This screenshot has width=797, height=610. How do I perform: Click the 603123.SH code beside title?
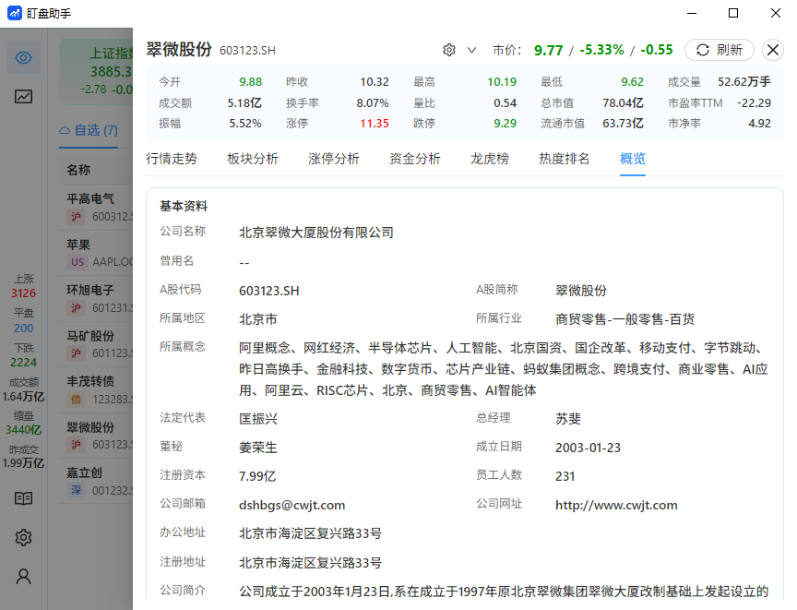(x=247, y=51)
